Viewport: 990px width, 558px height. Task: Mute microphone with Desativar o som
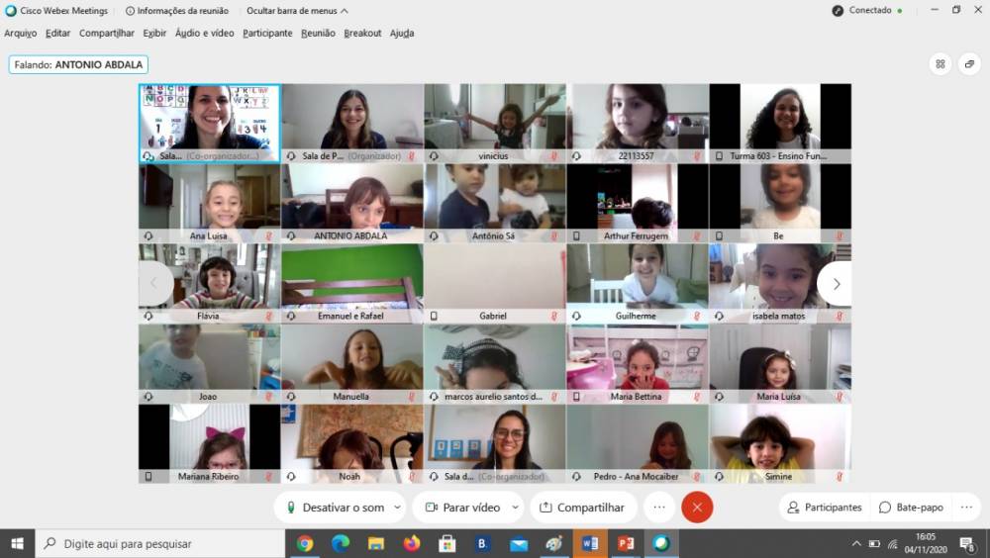click(335, 508)
